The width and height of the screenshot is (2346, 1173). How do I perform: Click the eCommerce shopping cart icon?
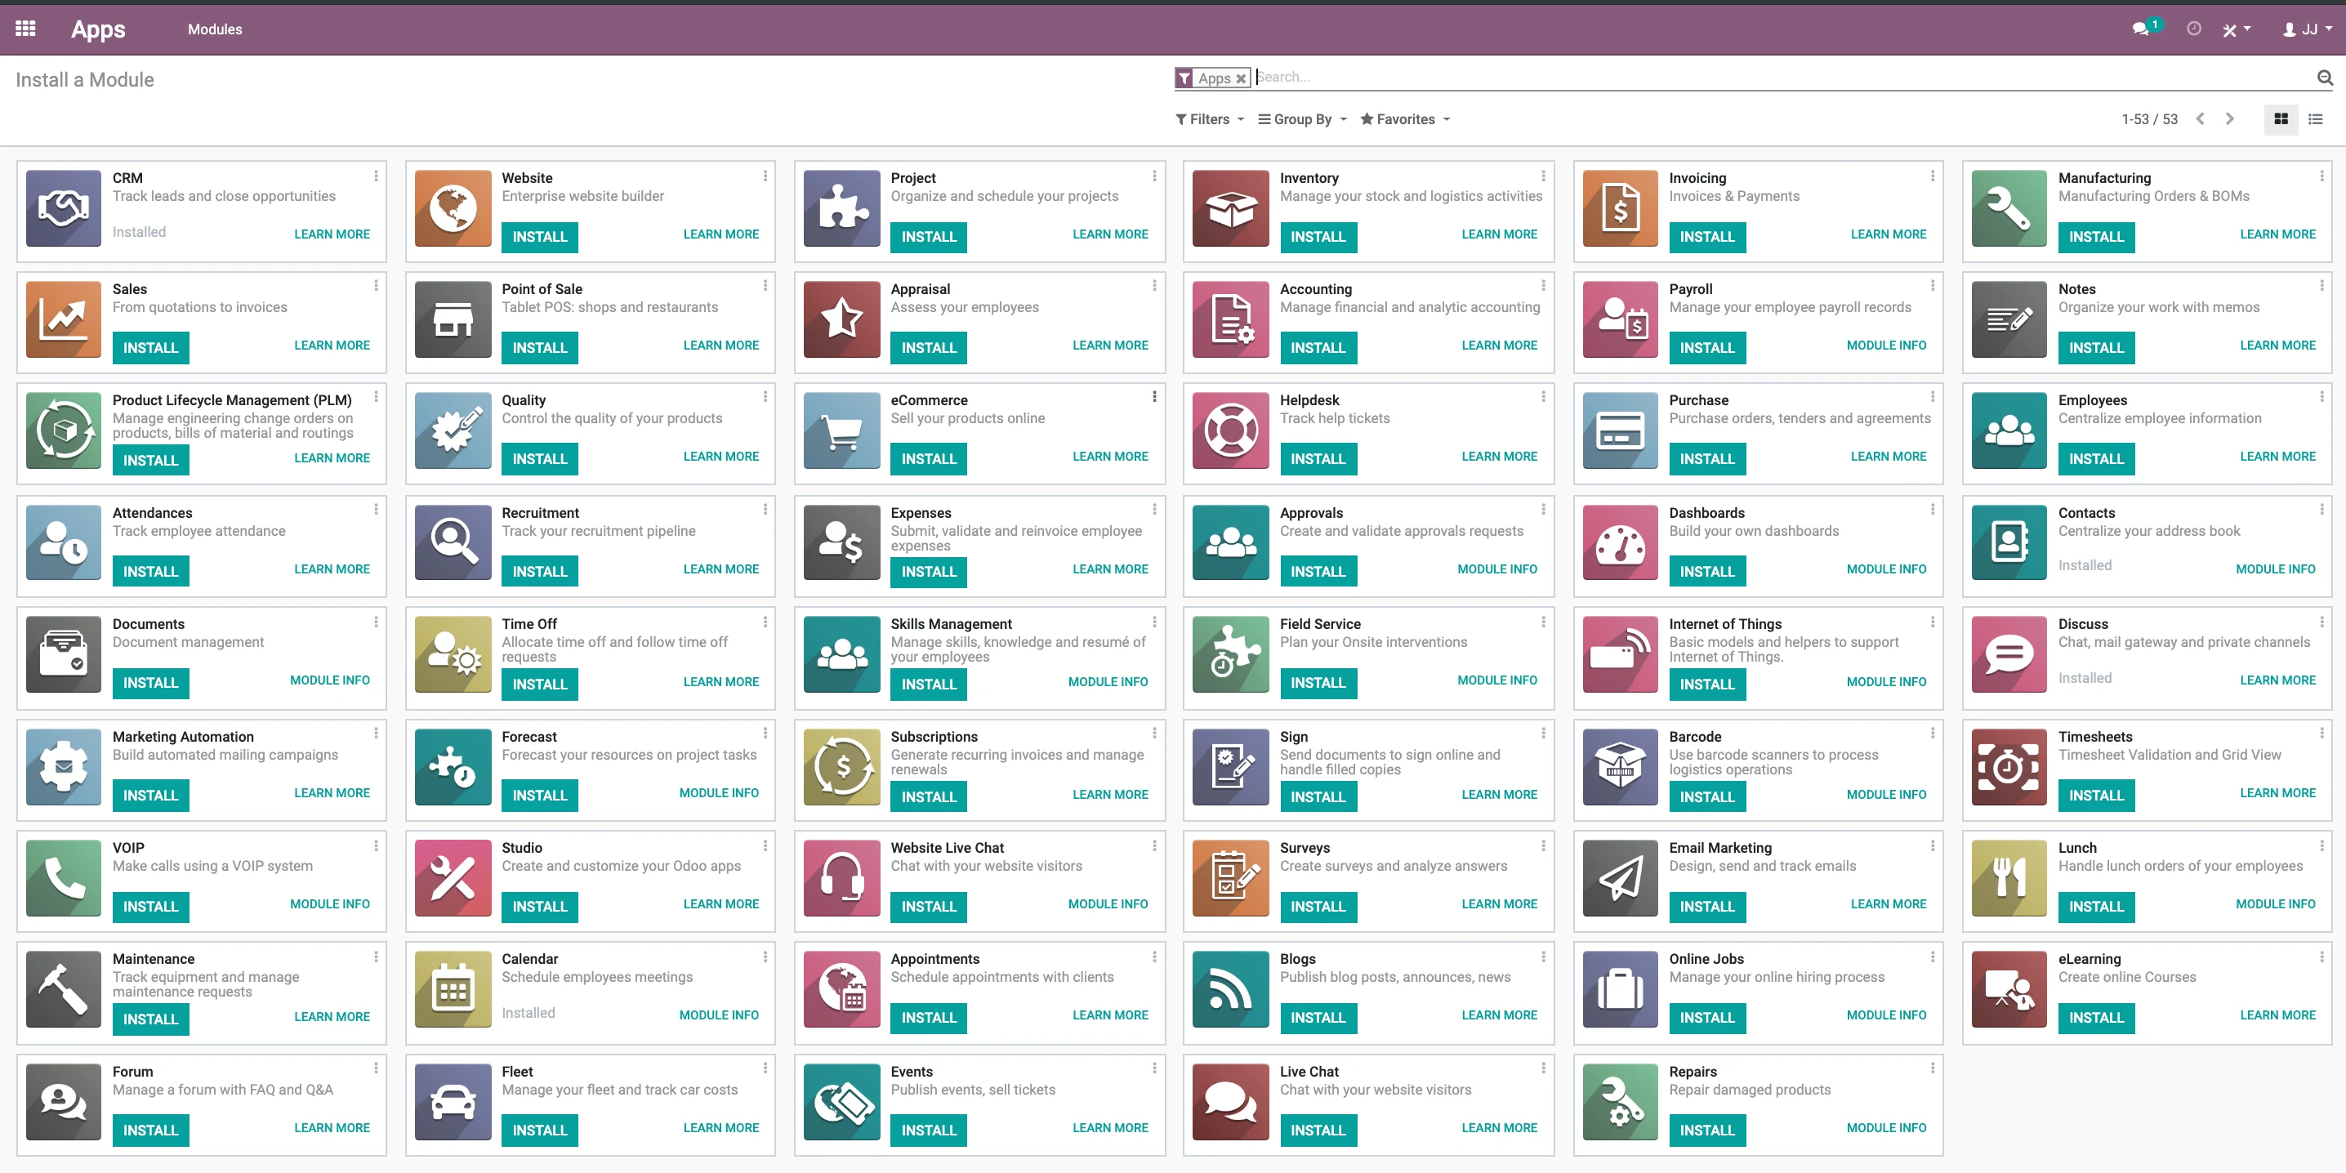click(841, 430)
